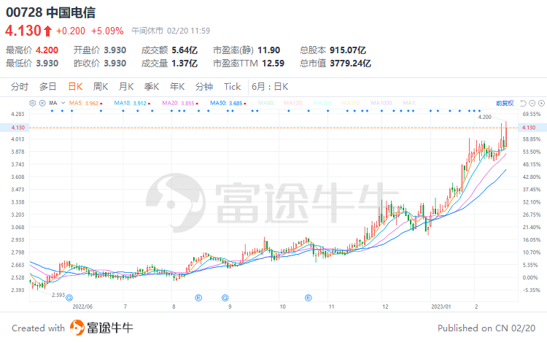Click the 昨收价 3.930 value

115,63
